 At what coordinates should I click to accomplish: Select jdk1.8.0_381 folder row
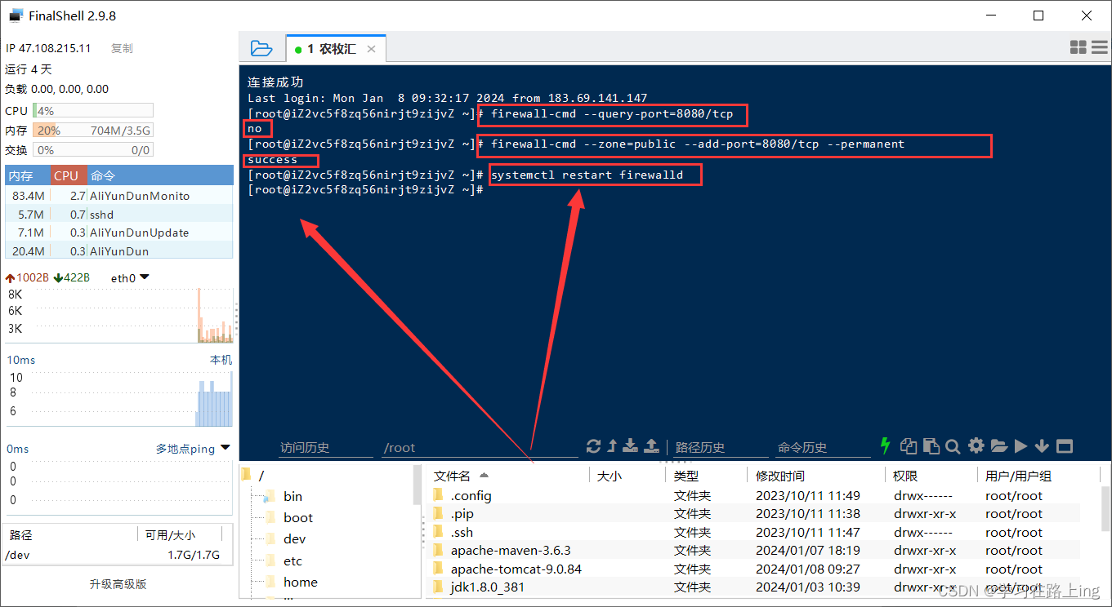click(x=753, y=587)
